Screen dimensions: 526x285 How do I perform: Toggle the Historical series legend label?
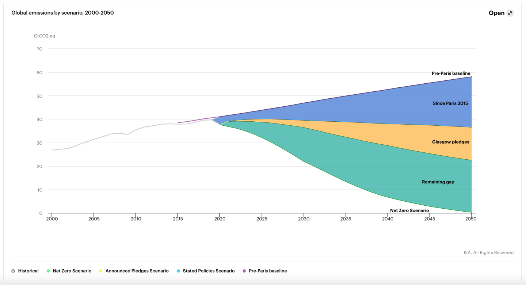[x=28, y=271]
